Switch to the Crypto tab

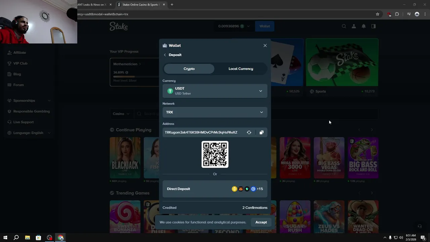[x=189, y=69]
